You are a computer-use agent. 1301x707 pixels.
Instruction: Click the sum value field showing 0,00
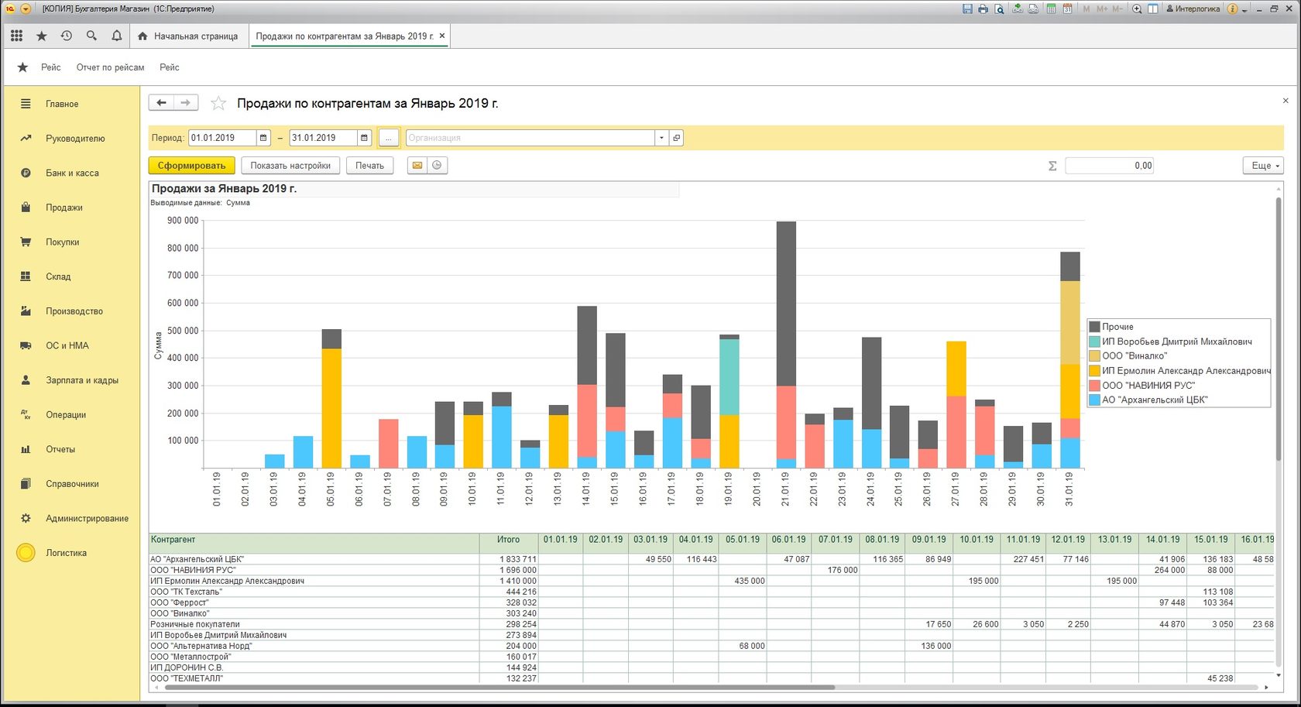point(1109,166)
